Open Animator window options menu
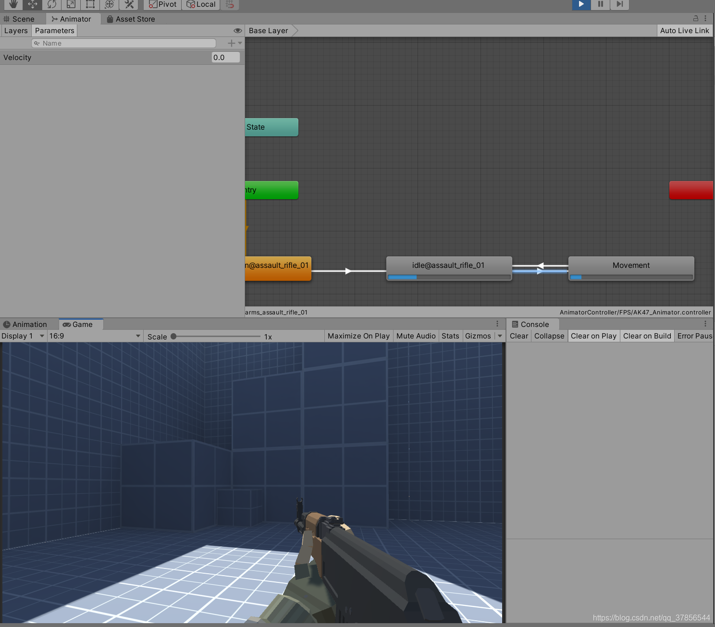The image size is (715, 627). [x=705, y=18]
